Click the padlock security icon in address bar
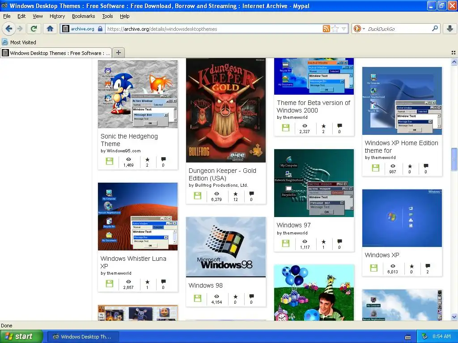The height and width of the screenshot is (343, 458). coord(100,29)
